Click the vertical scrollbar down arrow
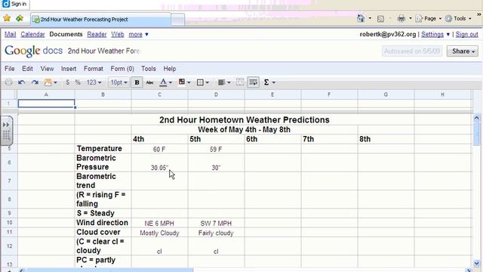Viewport: 483px width, 272px height. click(x=476, y=263)
